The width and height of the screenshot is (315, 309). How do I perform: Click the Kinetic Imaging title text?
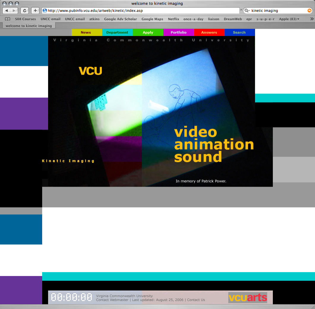click(x=68, y=161)
